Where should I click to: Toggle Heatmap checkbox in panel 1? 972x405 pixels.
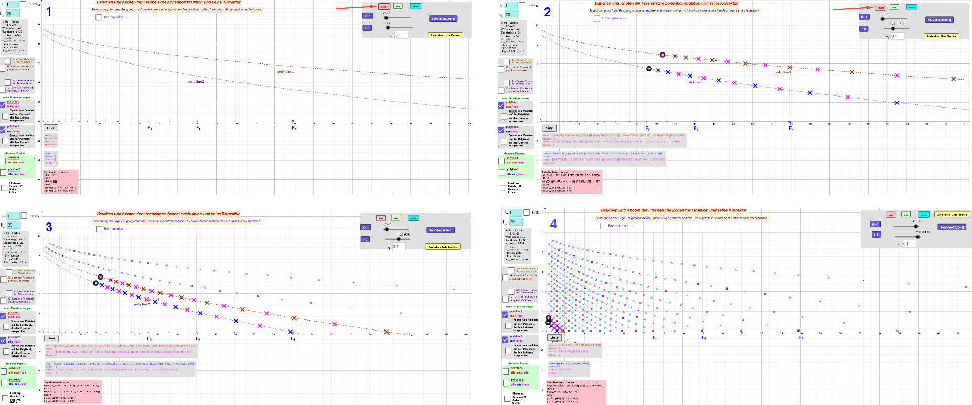(4, 187)
